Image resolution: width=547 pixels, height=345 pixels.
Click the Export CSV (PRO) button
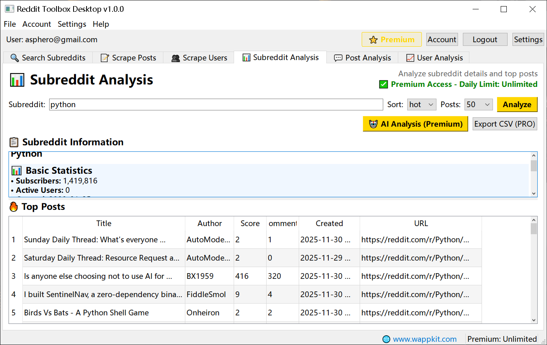coord(505,124)
